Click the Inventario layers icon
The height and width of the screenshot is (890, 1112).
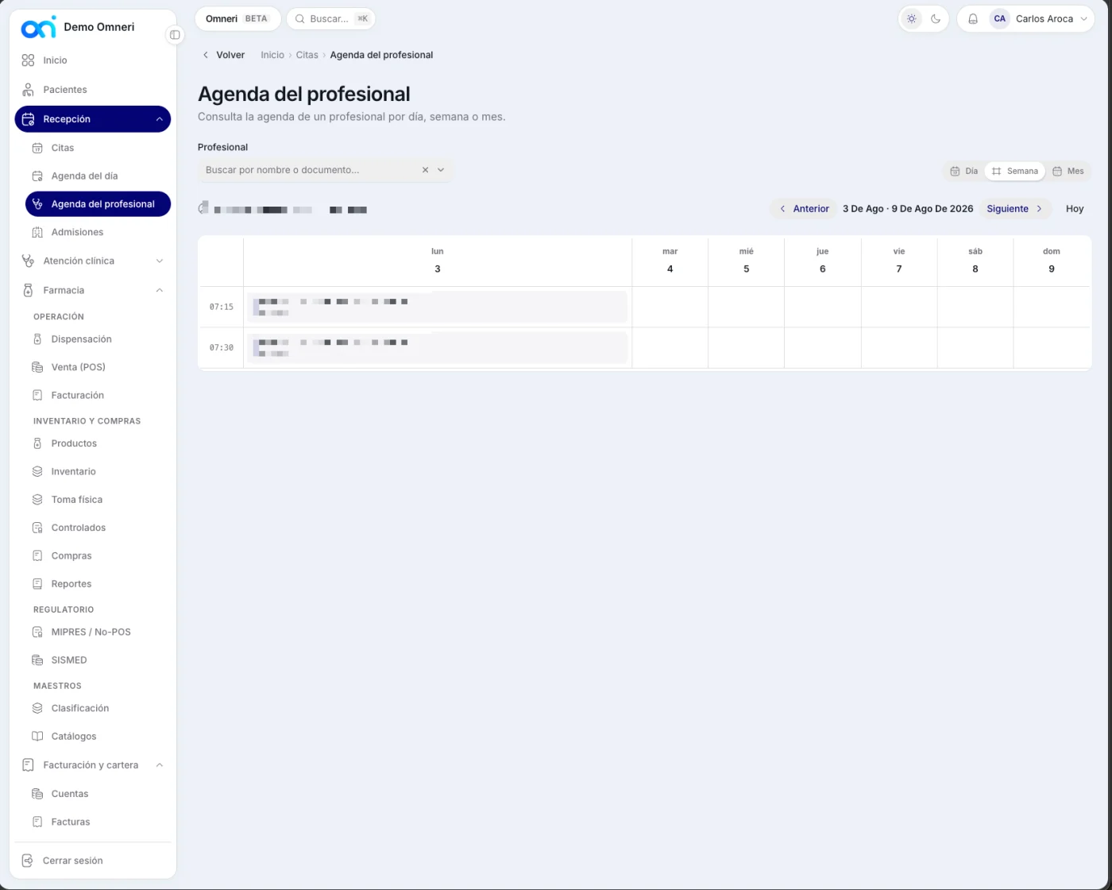click(x=37, y=471)
